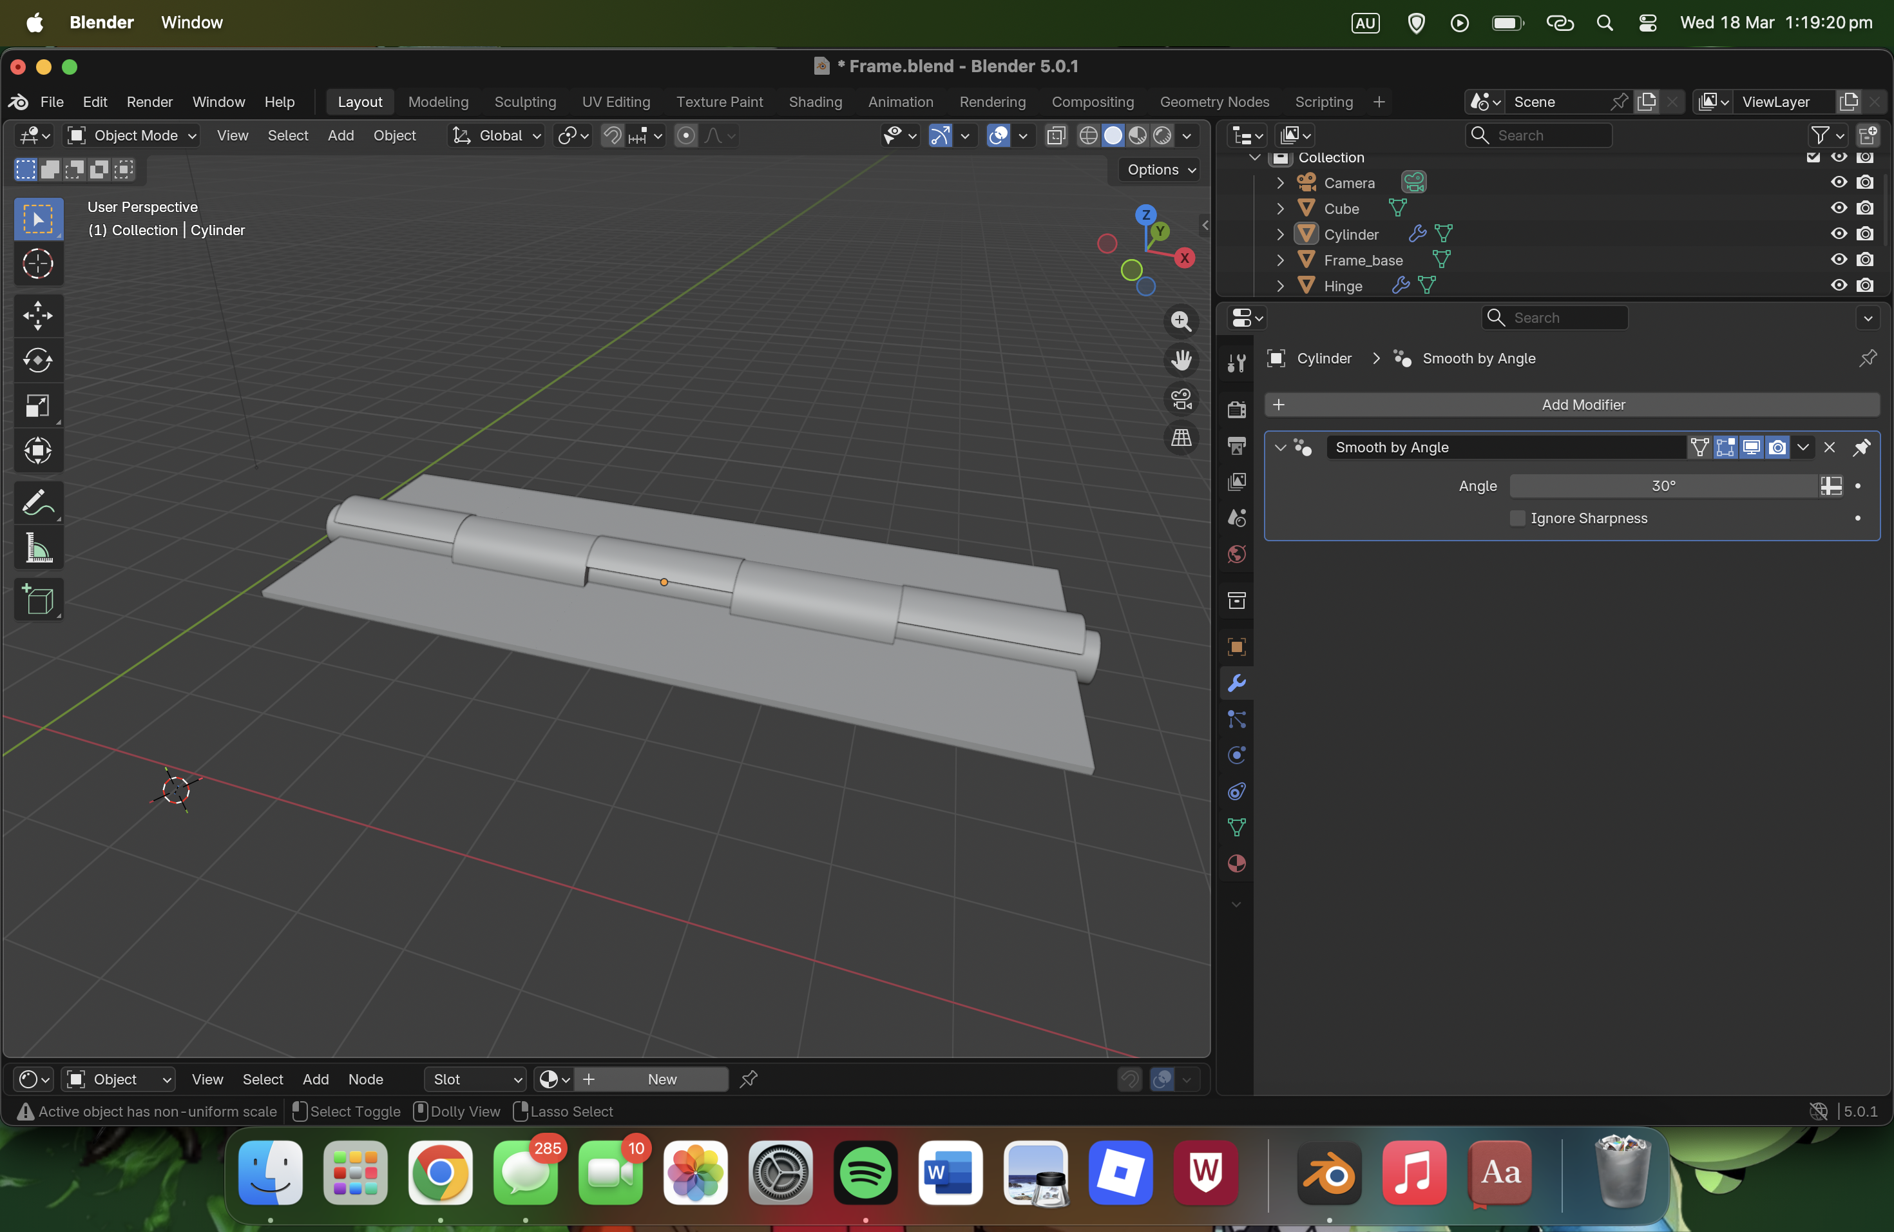This screenshot has height=1232, width=1894.
Task: Open Object properties tab icon
Action: pos(1236,646)
